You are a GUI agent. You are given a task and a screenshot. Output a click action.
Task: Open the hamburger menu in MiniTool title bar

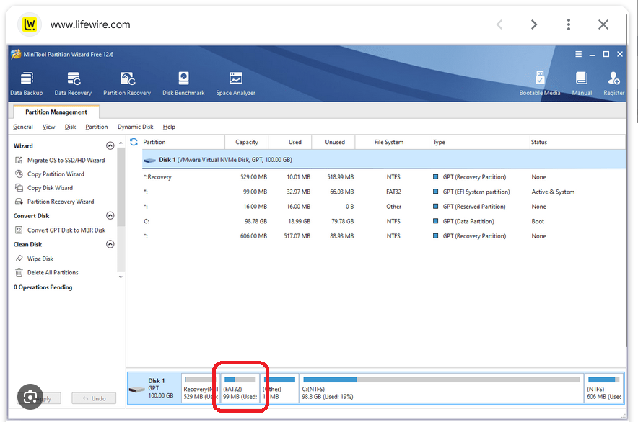578,54
